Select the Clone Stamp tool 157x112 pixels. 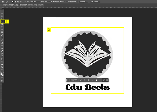[x=2, y=37]
